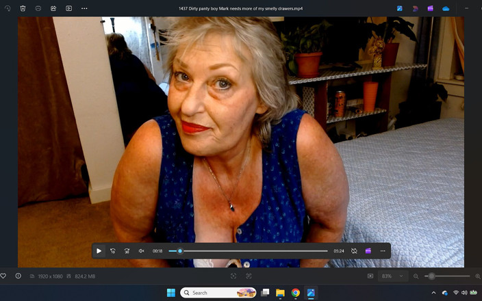Open Google Chrome from the taskbar
Viewport: 482px width, 301px height.
click(296, 293)
